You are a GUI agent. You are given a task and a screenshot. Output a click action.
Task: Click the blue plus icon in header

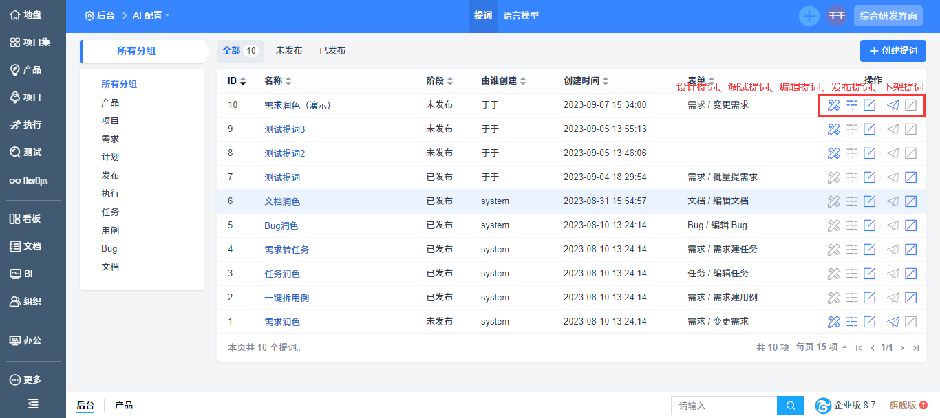pos(809,16)
